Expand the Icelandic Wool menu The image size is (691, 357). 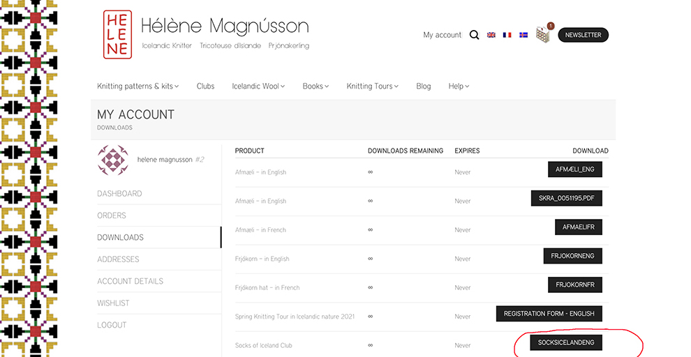258,86
